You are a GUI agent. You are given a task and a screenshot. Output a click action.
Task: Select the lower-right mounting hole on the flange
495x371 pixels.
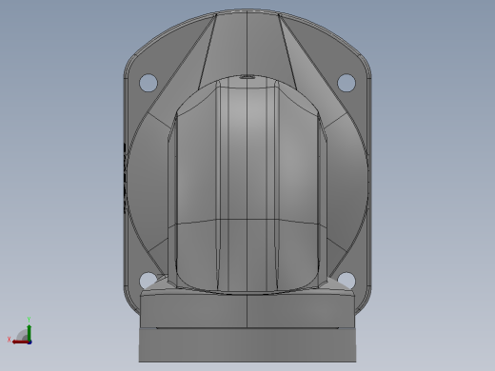(x=347, y=280)
